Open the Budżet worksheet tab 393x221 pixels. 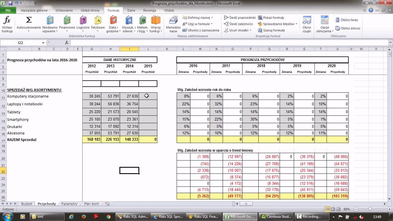pyautogui.click(x=27, y=204)
